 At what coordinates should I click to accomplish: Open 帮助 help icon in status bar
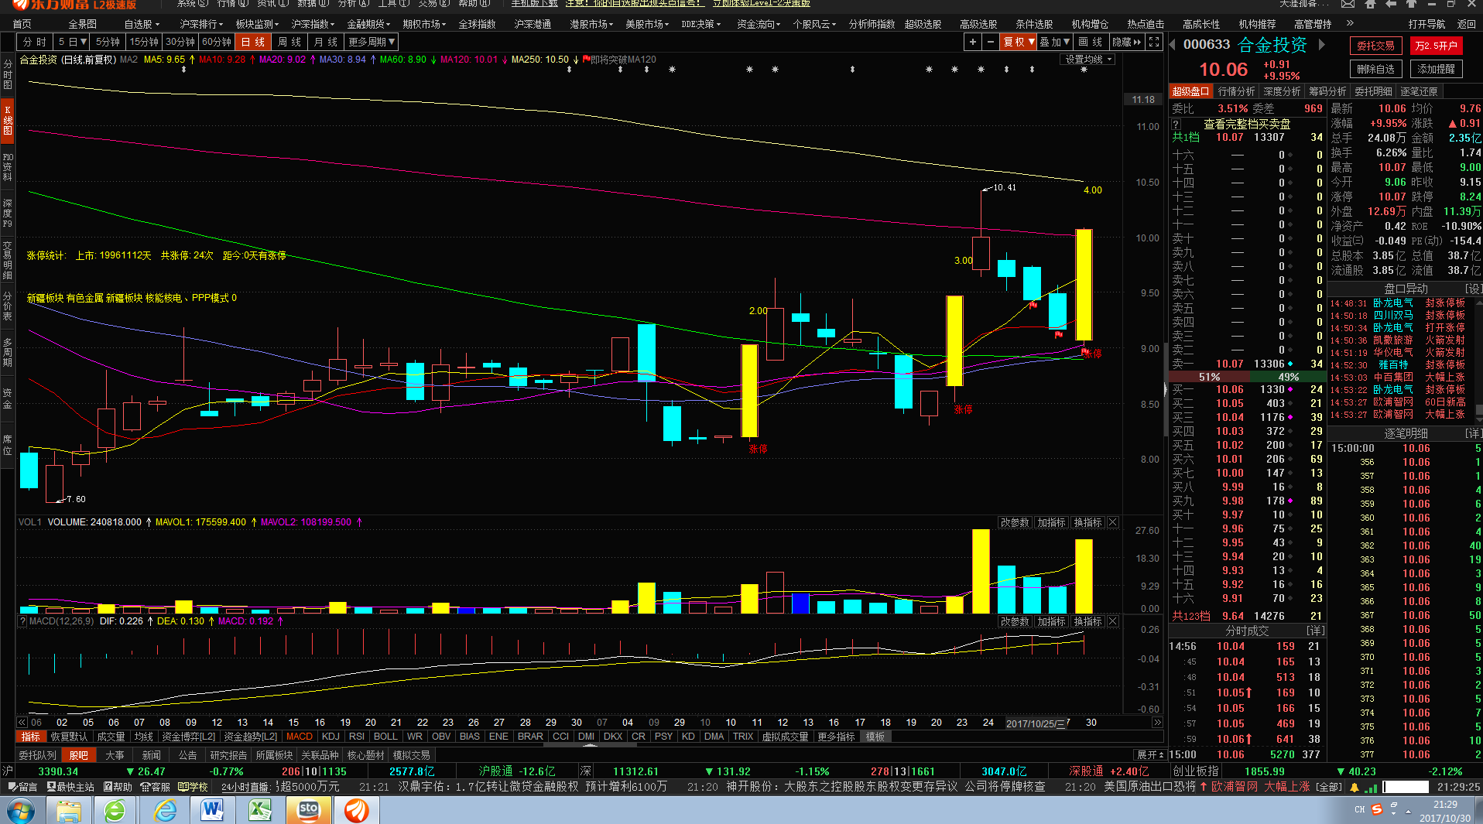click(x=118, y=787)
